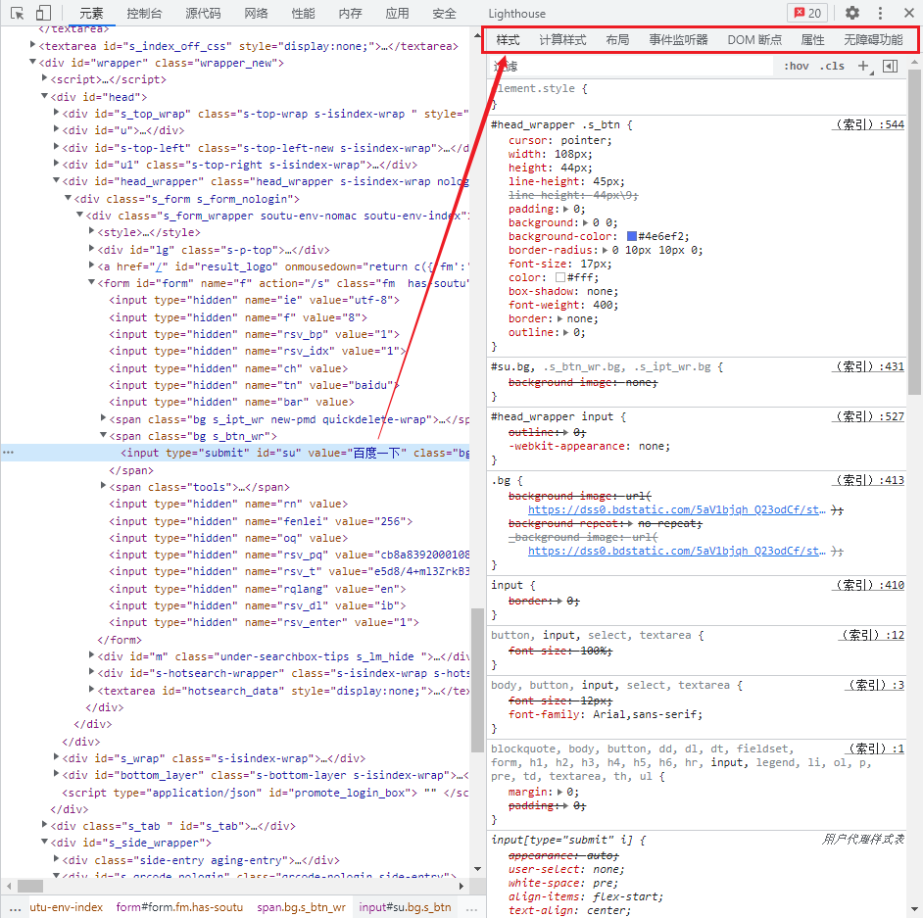Viewport: 923px width, 918px height.
Task: Toggle the .cls class editor
Action: click(x=832, y=66)
